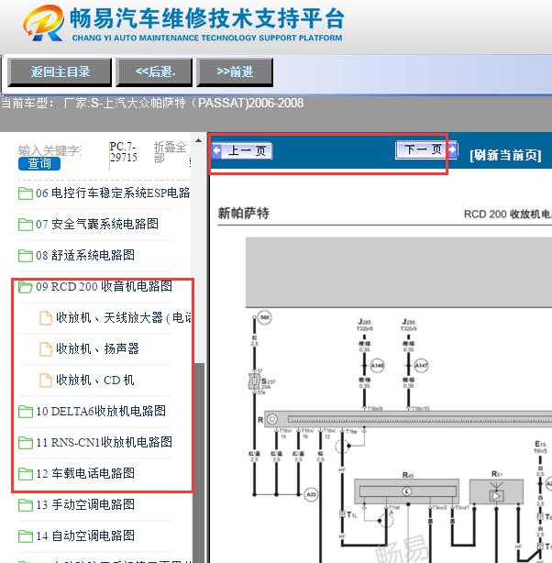
Task: Expand 13 手动空调电路图 folder
Action: [x=85, y=505]
